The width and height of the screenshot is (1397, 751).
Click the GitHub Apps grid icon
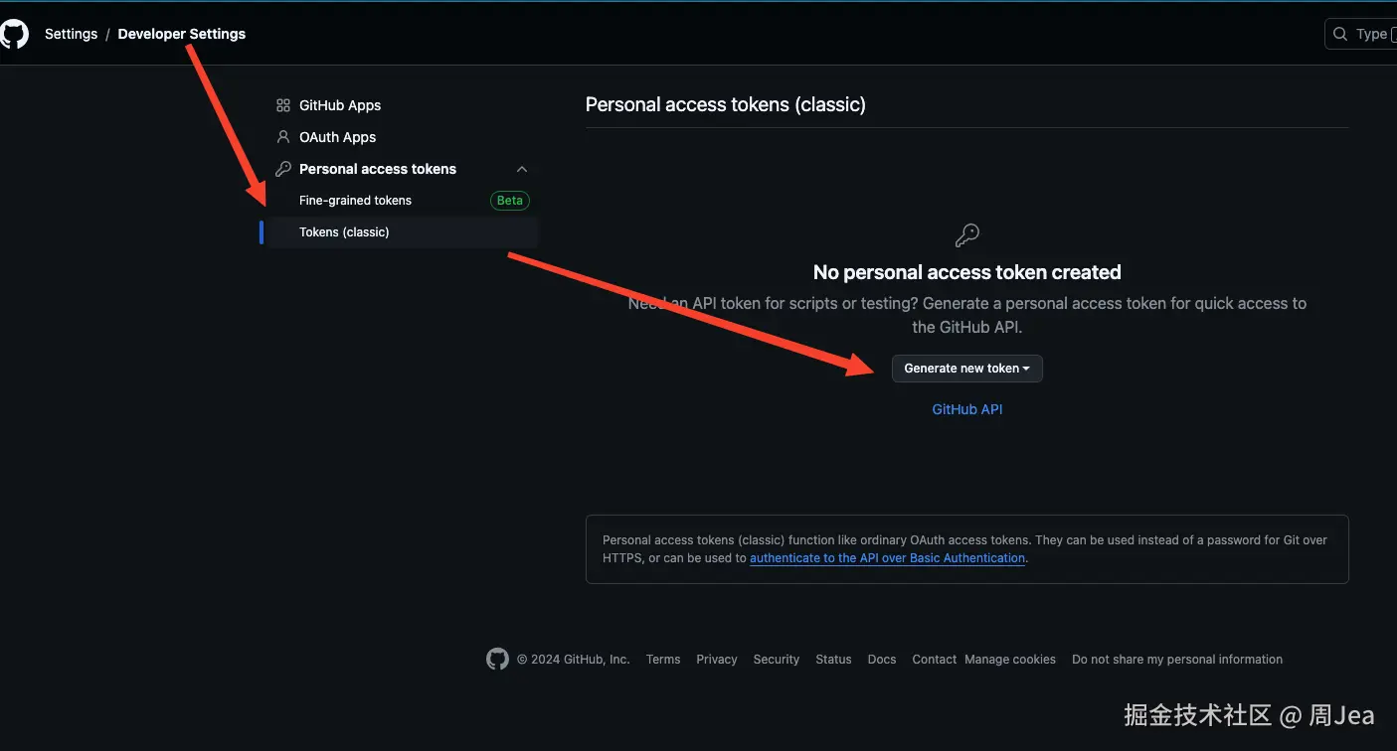click(x=283, y=105)
